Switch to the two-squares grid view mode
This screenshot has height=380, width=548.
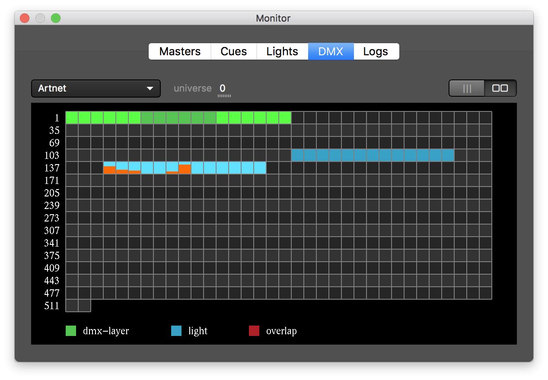[500, 89]
